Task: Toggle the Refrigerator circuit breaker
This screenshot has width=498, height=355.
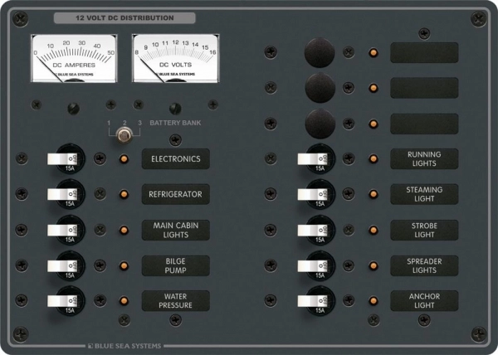Action: click(63, 194)
